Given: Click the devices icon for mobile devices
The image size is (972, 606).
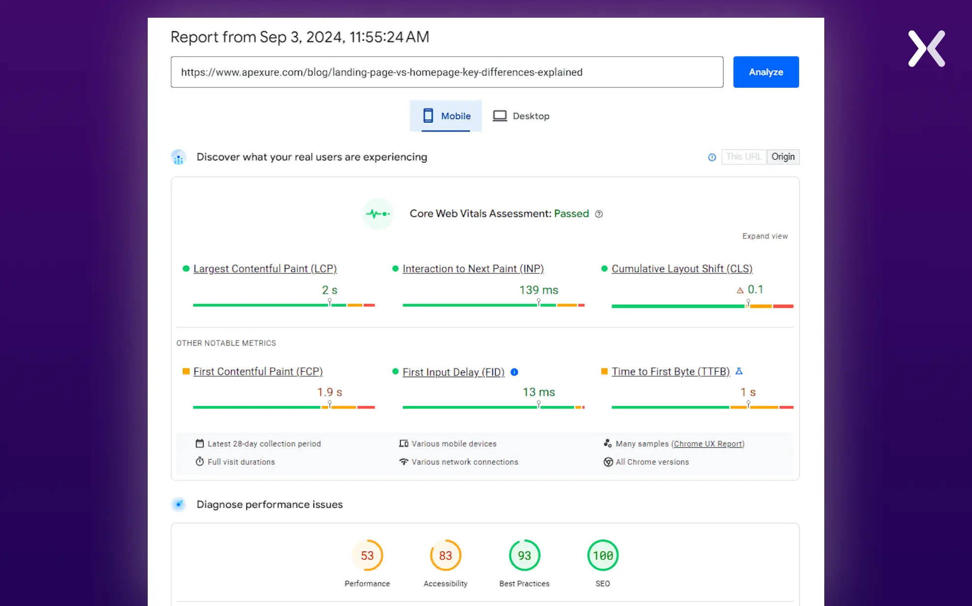Looking at the screenshot, I should click(x=404, y=443).
